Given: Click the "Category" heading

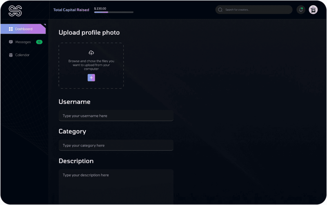Looking at the screenshot, I should point(72,131).
